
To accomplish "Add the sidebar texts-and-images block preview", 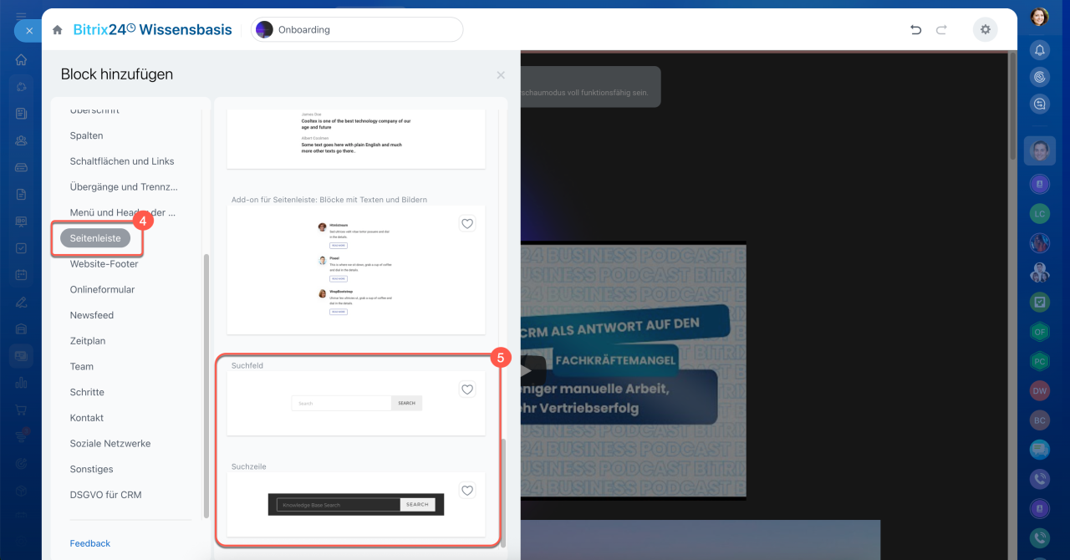I will [x=356, y=270].
